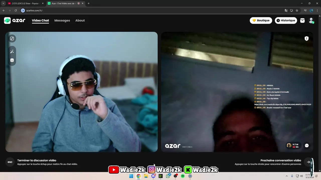The image size is (321, 180).
Task: Open the magic wand effects tool
Action: point(12,51)
